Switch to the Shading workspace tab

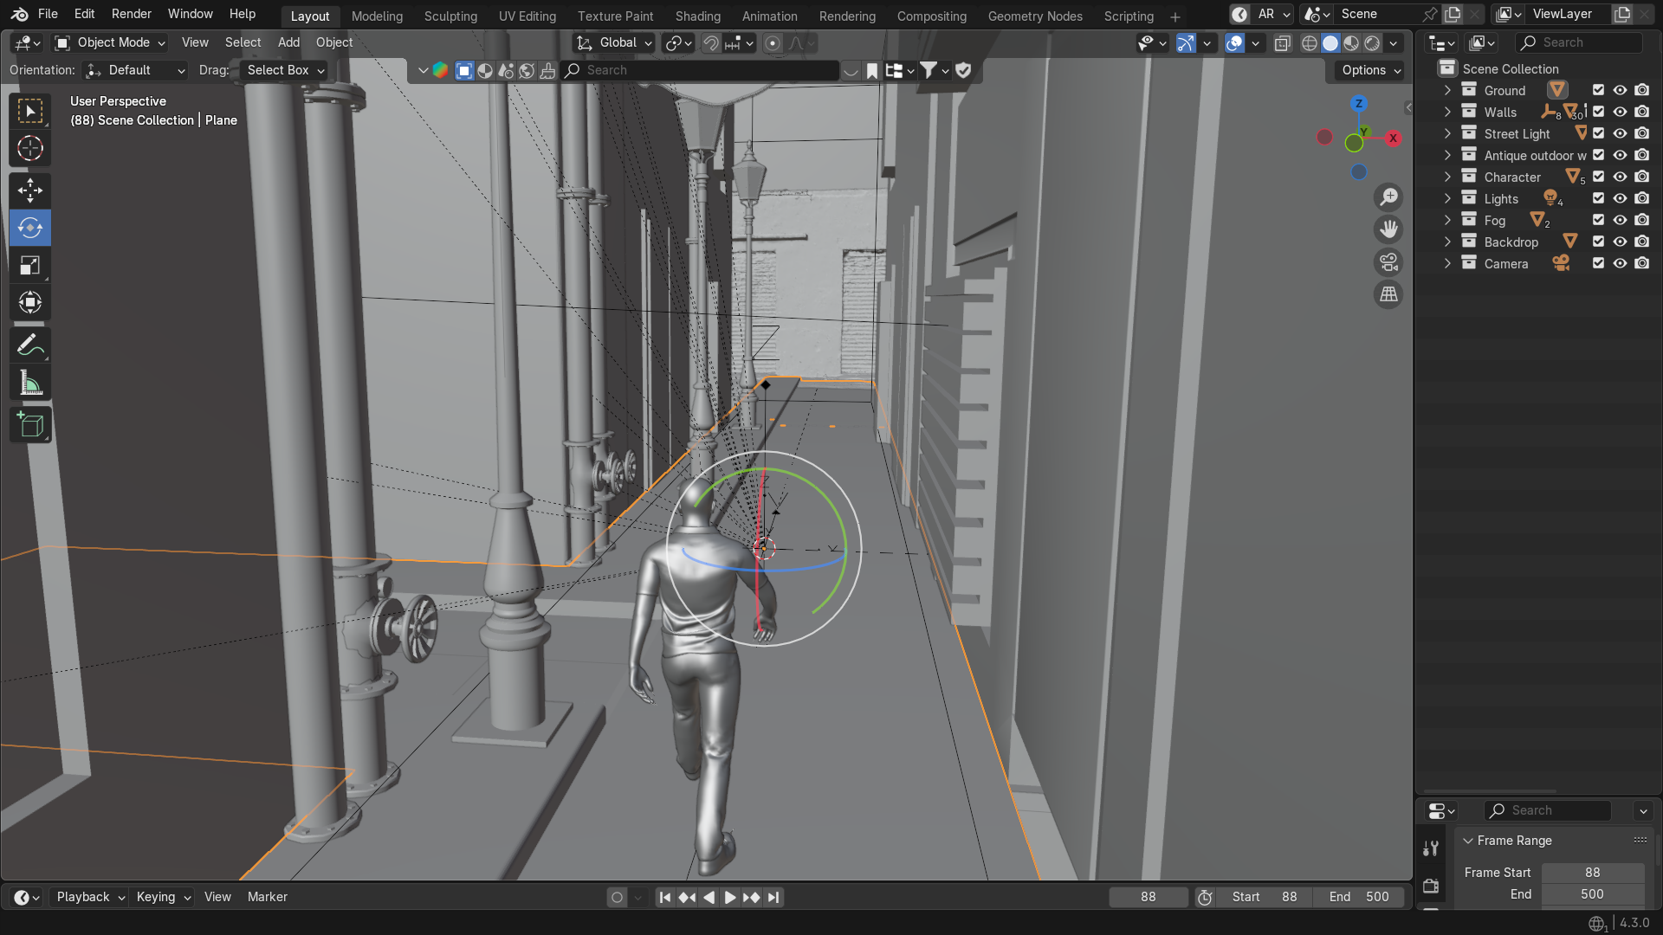coord(697,16)
